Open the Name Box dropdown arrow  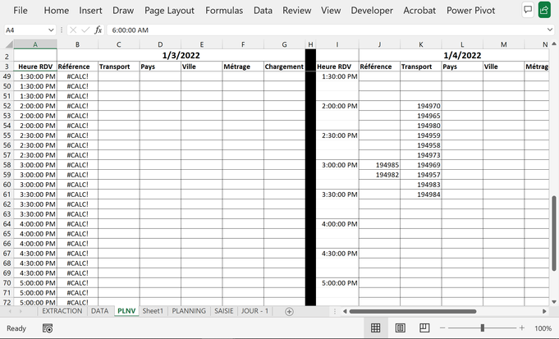coord(51,30)
